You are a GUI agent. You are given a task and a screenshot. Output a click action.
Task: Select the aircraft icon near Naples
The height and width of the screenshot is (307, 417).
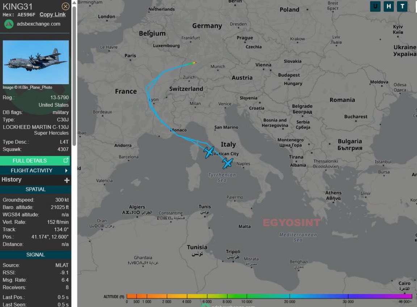click(x=228, y=163)
